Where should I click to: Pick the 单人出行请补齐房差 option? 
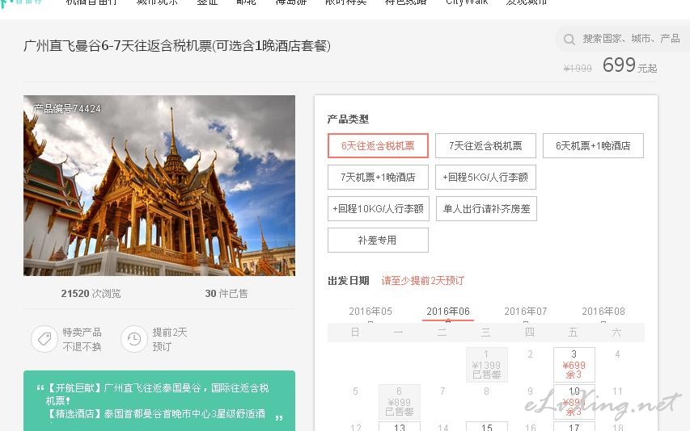click(486, 208)
